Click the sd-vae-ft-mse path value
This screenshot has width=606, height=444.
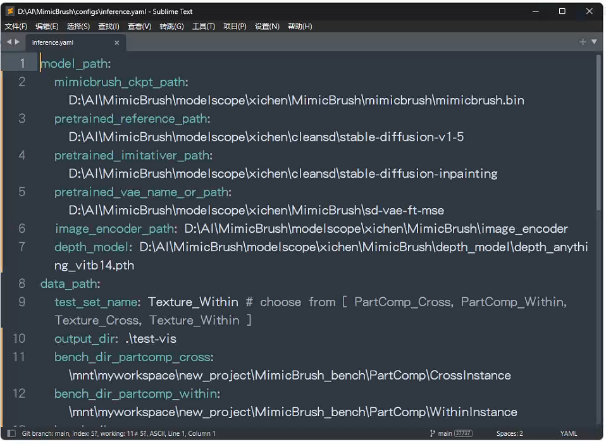point(256,211)
